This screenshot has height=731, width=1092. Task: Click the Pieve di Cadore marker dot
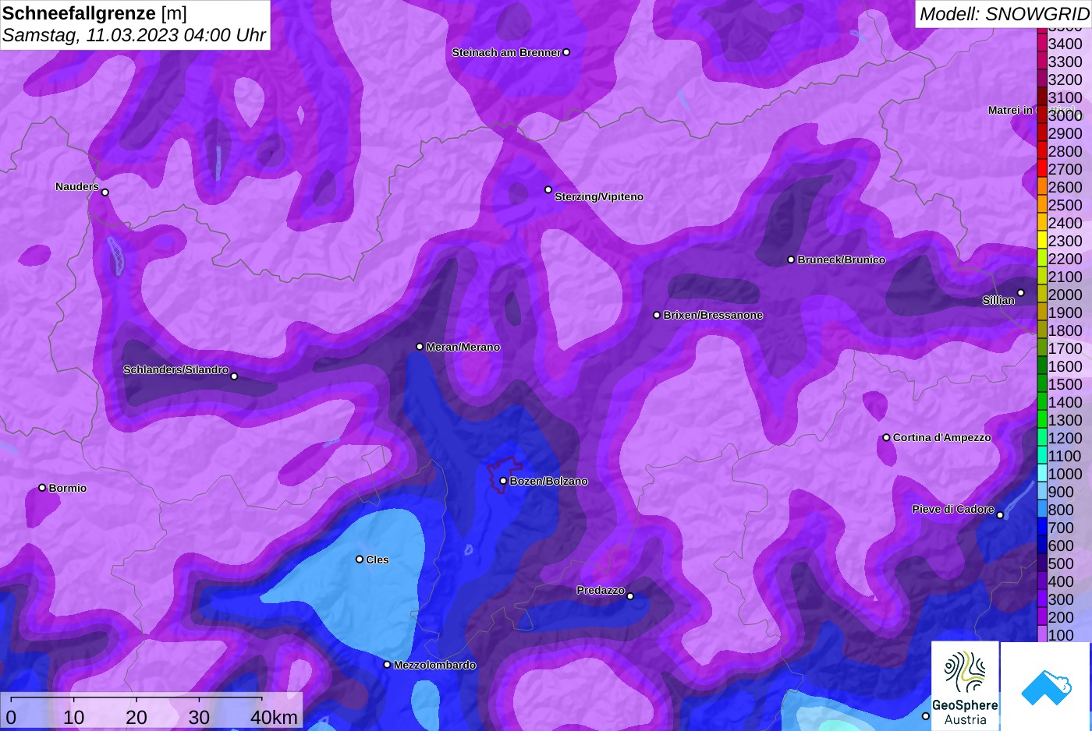[1000, 515]
